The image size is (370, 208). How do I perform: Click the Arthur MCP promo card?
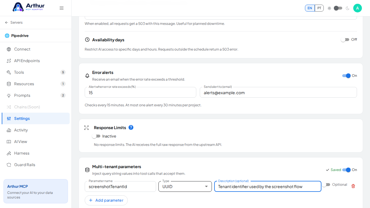(x=36, y=191)
